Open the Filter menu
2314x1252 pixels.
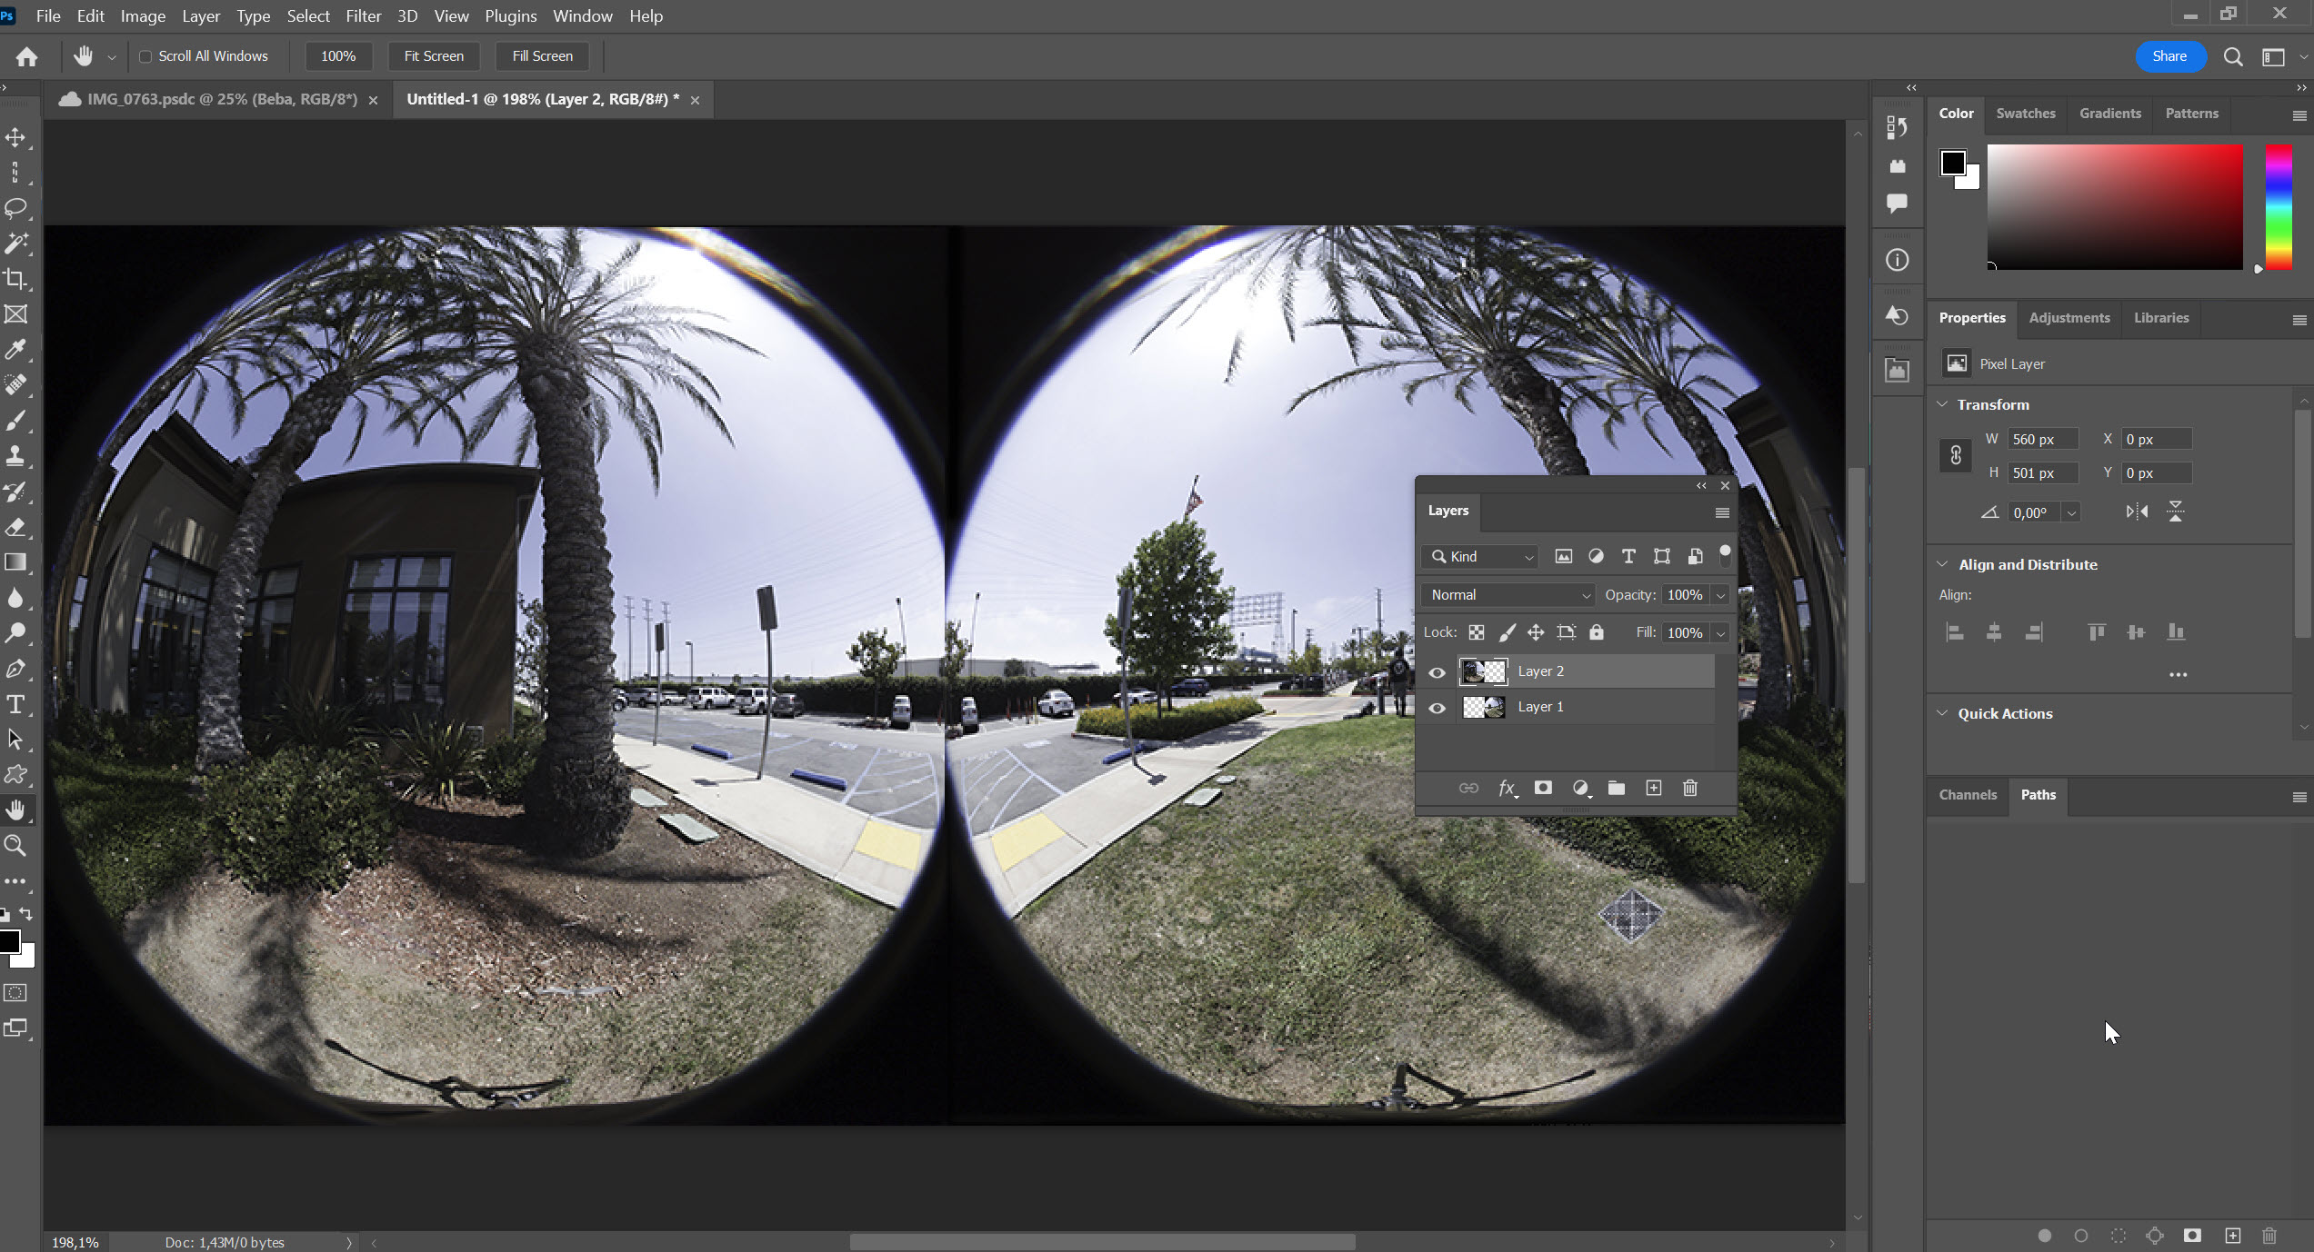coord(363,15)
